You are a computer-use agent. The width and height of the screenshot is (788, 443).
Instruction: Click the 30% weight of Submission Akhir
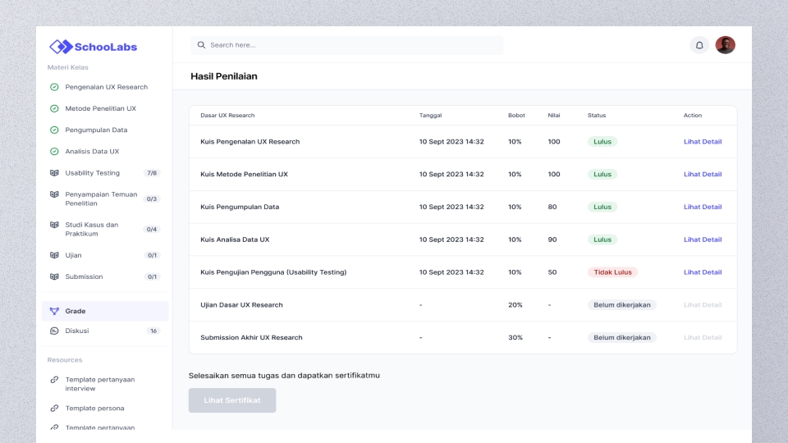515,337
